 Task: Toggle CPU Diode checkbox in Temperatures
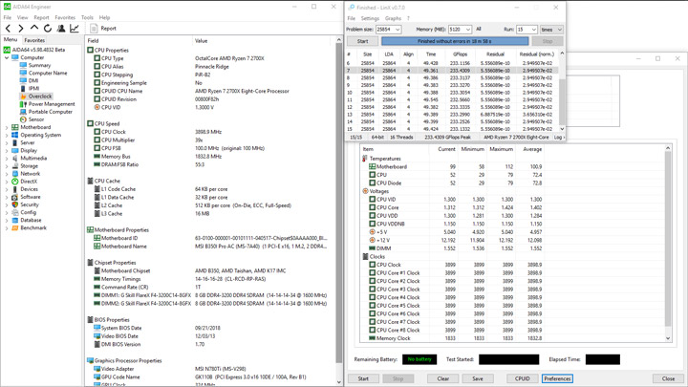click(372, 183)
